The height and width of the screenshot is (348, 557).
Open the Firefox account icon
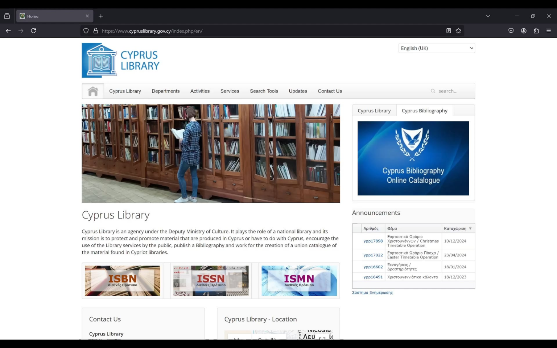524,31
